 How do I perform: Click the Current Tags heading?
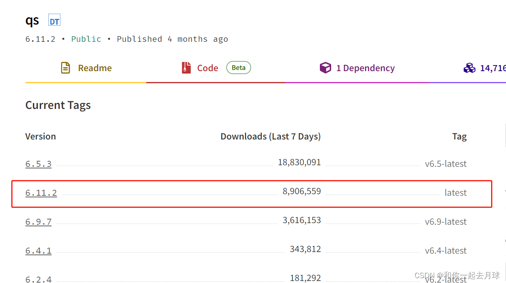[x=58, y=105]
